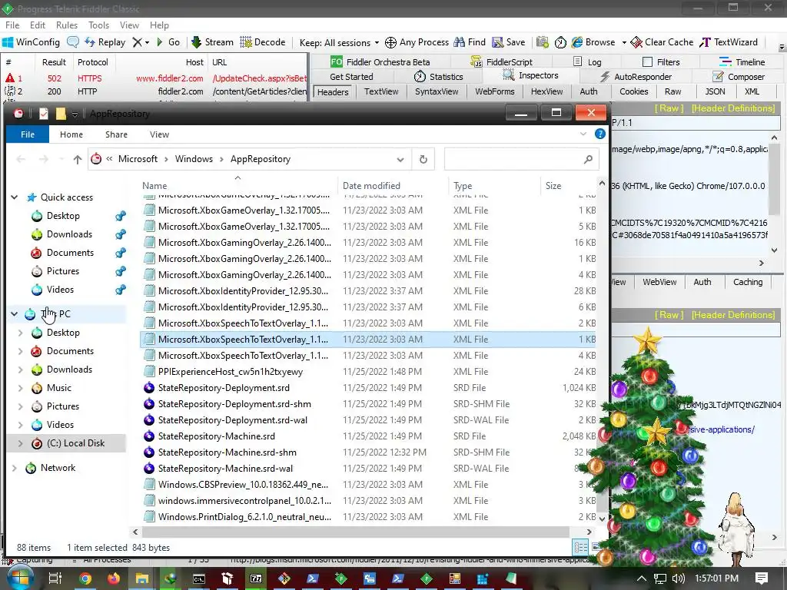The height and width of the screenshot is (590, 787).
Task: Switch to the Fiddler Orchestra Beta tab
Action: [380, 61]
